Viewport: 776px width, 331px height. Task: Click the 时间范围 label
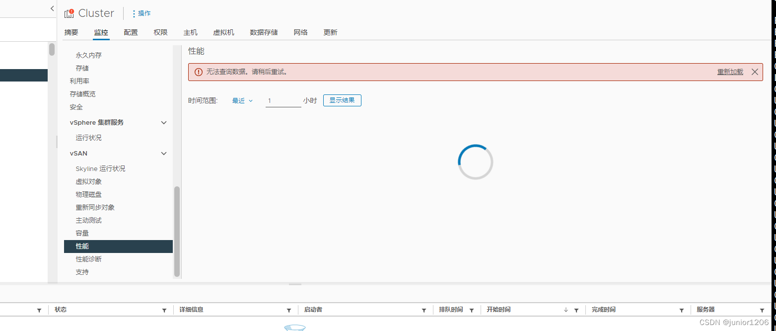coord(203,100)
